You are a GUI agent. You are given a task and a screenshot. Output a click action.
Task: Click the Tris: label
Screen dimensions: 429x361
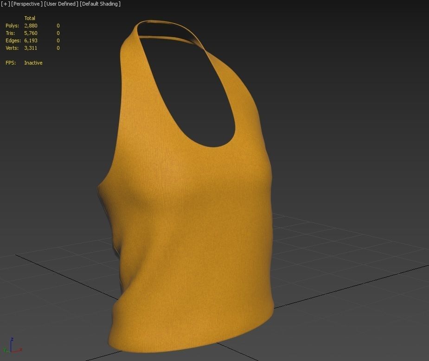point(10,33)
